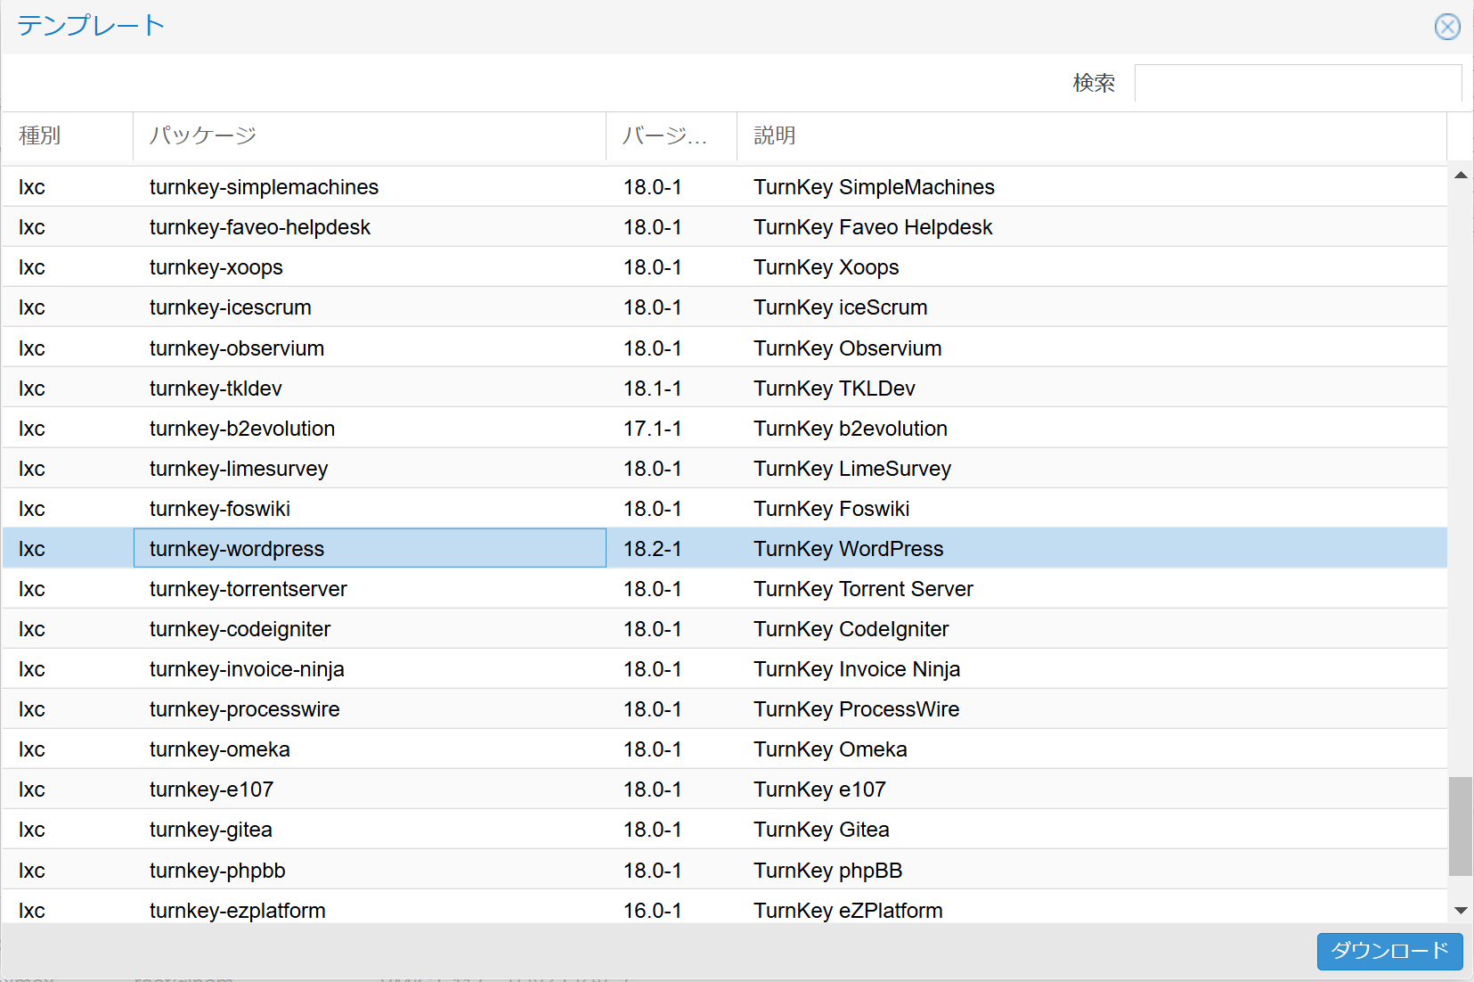This screenshot has width=1474, height=982.
Task: Click the TurnKey ProcessWire description
Action: point(857,709)
